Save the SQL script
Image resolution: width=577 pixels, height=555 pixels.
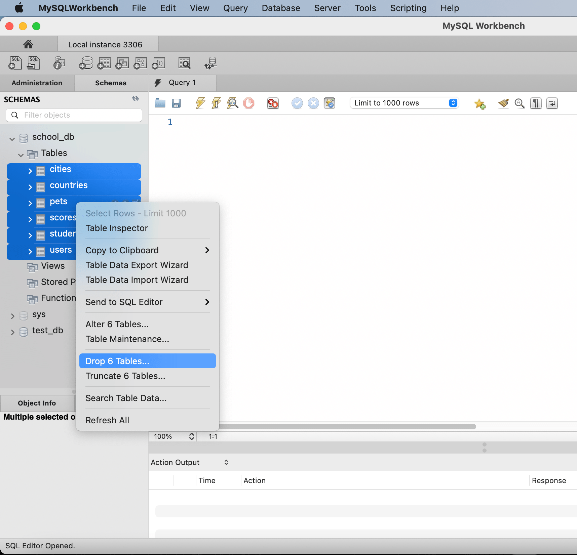click(x=176, y=103)
